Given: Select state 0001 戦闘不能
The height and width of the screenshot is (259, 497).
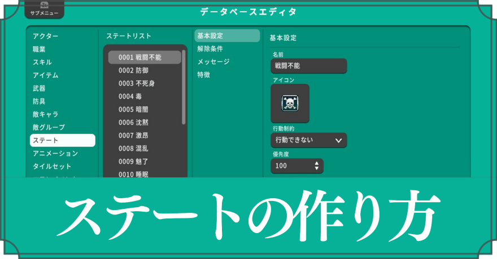Looking at the screenshot, I should 145,57.
